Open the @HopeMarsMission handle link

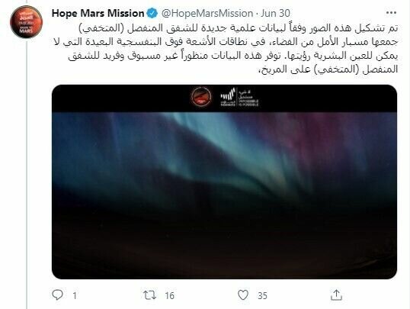pyautogui.click(x=207, y=13)
